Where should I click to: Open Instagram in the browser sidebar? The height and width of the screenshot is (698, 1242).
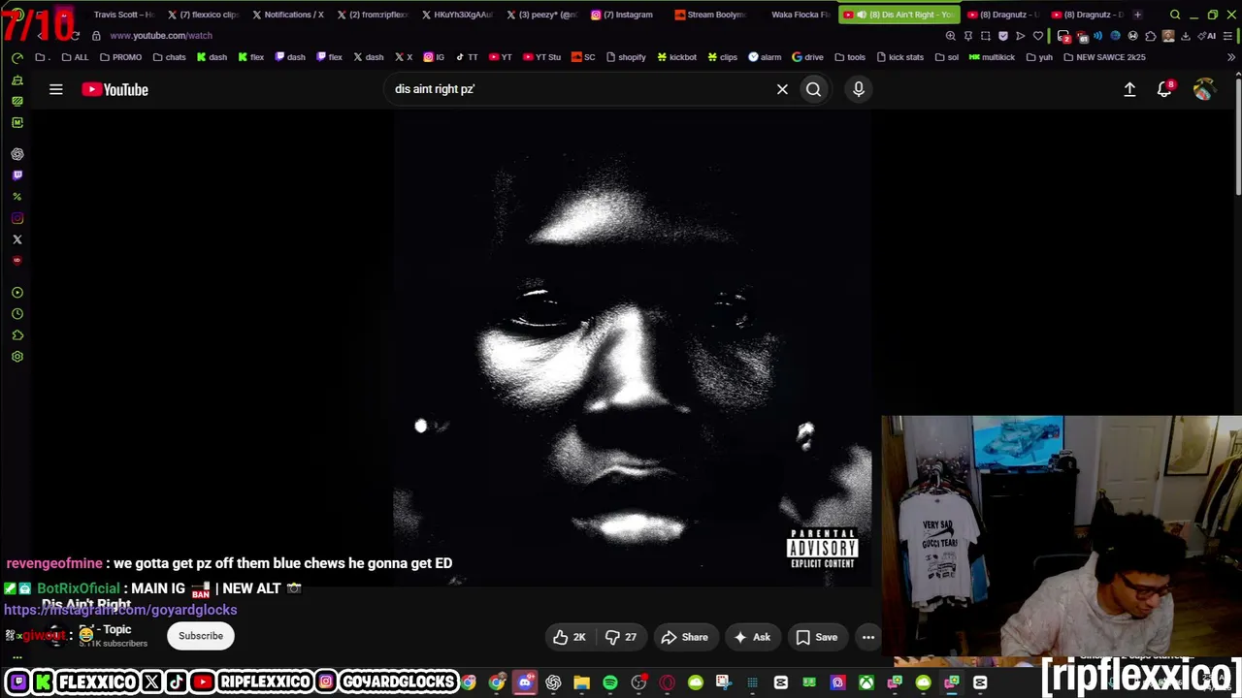coord(17,218)
